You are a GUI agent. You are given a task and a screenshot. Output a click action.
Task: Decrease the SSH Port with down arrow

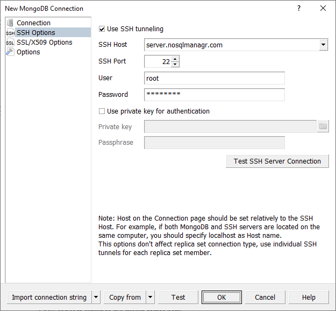click(x=175, y=65)
